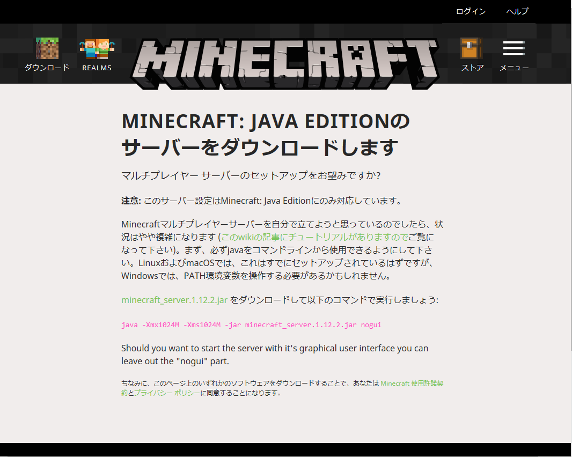572x457 pixels.
Task: Open Realms via Steve and Alex icon
Action: (97, 49)
